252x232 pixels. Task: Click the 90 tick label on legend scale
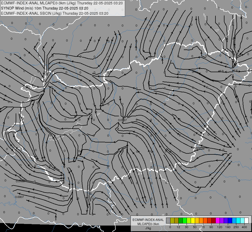pos(211,227)
